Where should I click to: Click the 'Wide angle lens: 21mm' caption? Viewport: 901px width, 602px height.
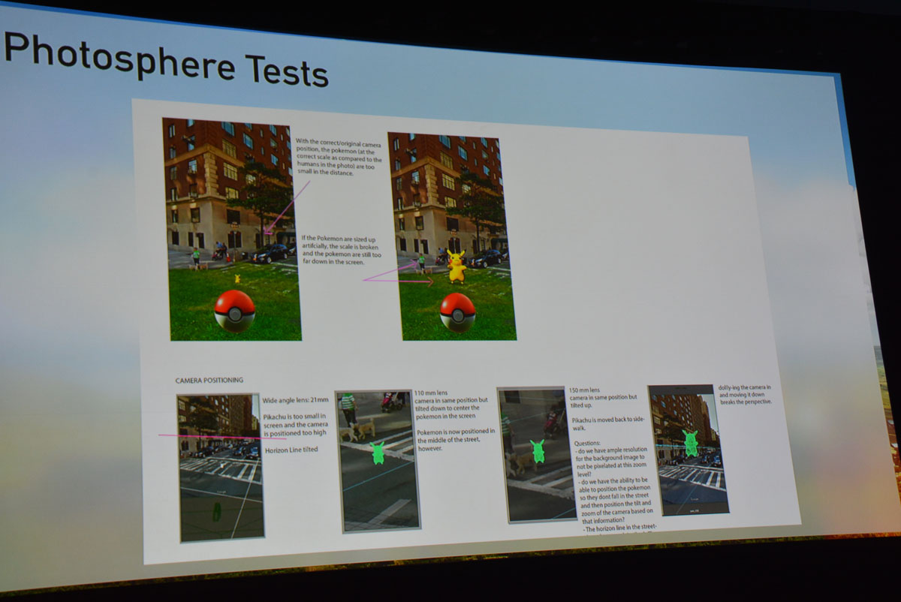point(295,400)
